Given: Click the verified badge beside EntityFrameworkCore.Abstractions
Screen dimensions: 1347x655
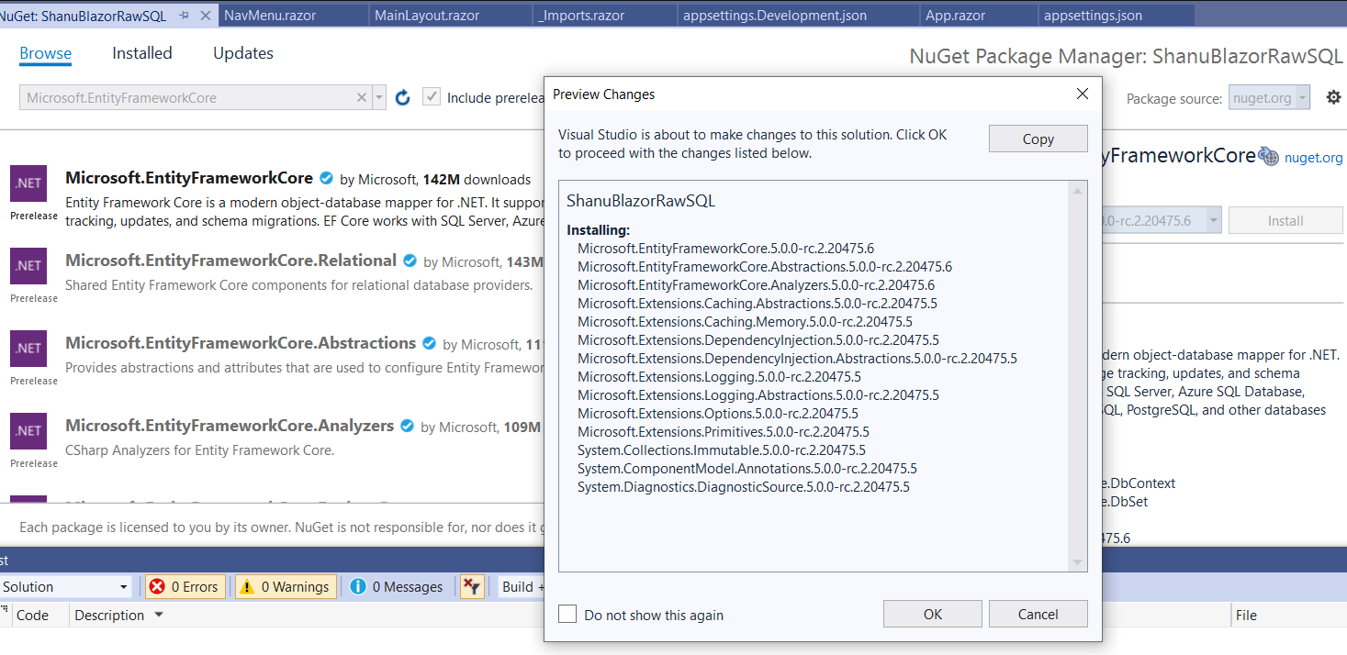Looking at the screenshot, I should (x=430, y=343).
